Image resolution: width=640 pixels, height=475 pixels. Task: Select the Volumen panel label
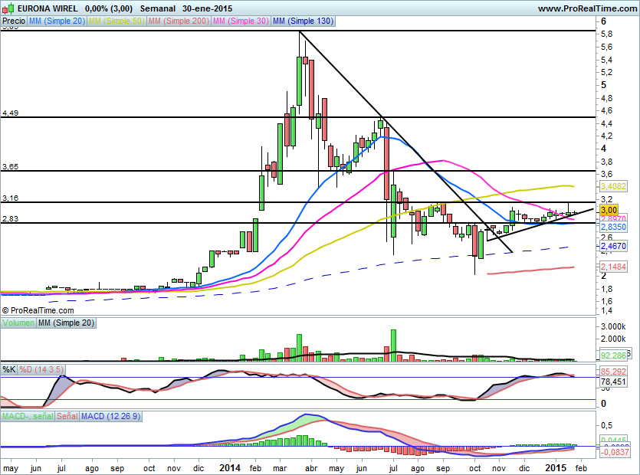tap(18, 323)
